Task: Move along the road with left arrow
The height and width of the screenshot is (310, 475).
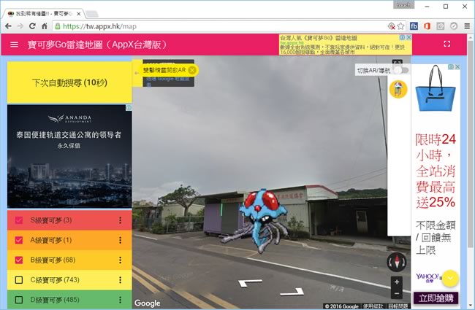Action: pyautogui.click(x=249, y=283)
